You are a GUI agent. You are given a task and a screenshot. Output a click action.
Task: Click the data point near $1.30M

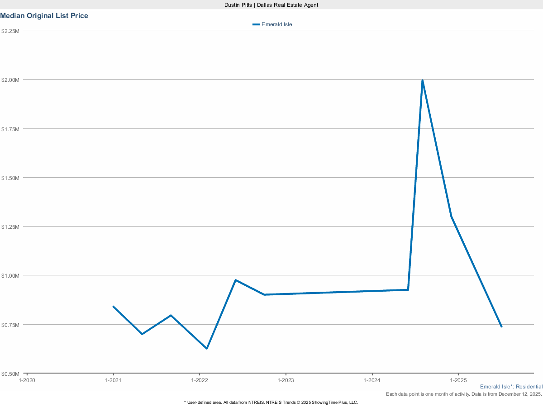tap(452, 217)
